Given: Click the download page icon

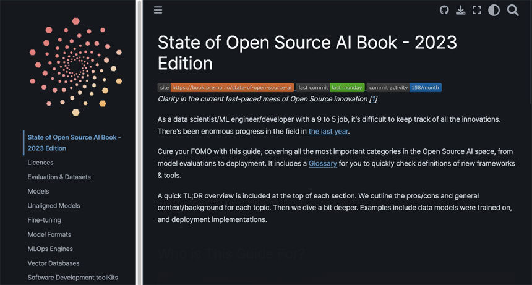Looking at the screenshot, I should pyautogui.click(x=460, y=10).
